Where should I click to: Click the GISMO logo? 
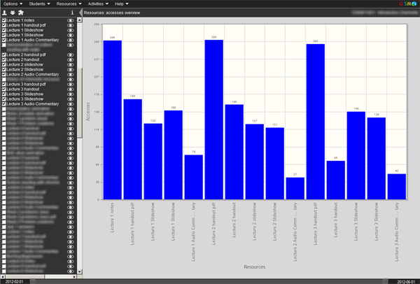point(406,4)
